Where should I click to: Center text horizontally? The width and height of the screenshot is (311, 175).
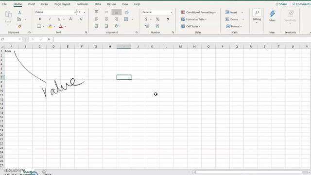[106, 19]
